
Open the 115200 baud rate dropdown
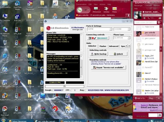[x=129, y=29]
